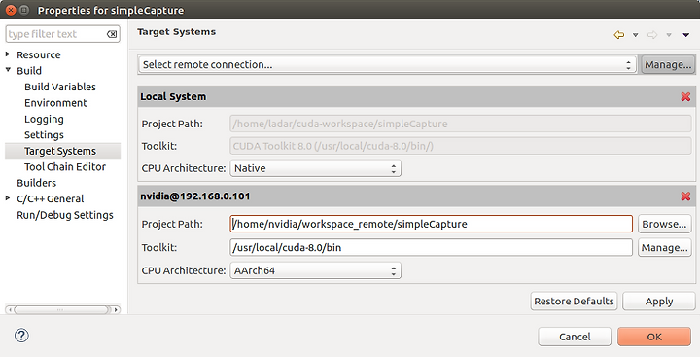Select Environment page
The width and height of the screenshot is (700, 357).
(55, 103)
